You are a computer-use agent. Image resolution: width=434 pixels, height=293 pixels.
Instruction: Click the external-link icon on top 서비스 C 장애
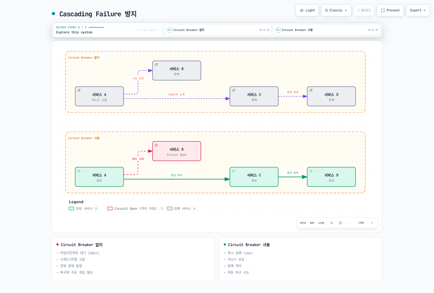click(234, 90)
